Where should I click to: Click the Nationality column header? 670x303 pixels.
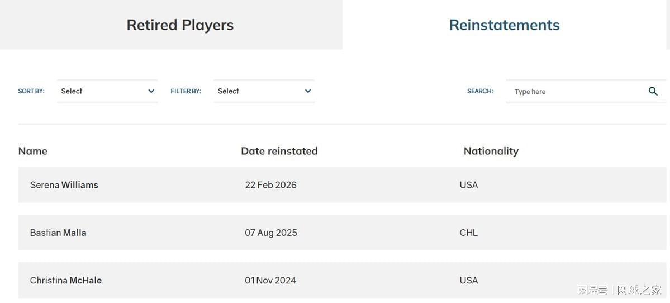(x=491, y=151)
